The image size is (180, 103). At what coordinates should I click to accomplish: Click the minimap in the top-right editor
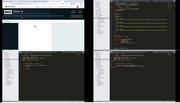click(x=172, y=6)
